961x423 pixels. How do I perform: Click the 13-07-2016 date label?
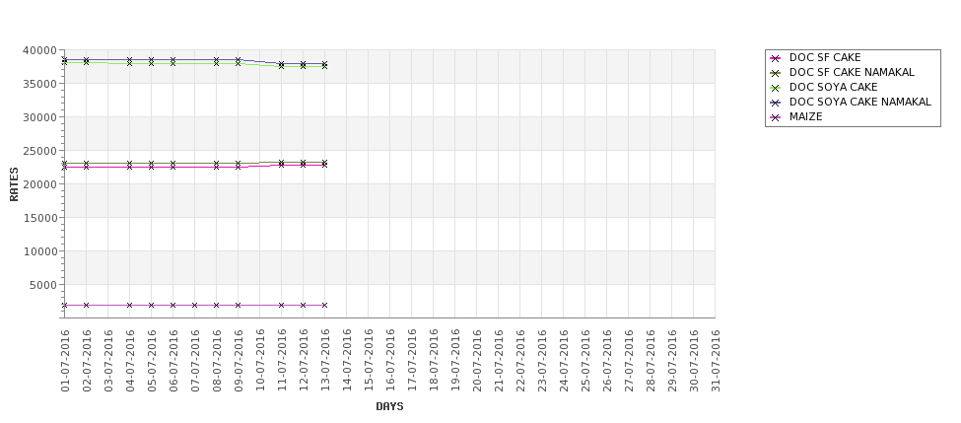coord(325,361)
